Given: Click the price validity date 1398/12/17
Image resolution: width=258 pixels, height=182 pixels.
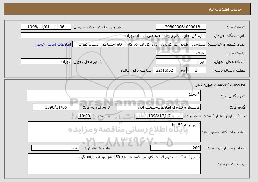Looking at the screenshot, I should (x=159, y=116).
